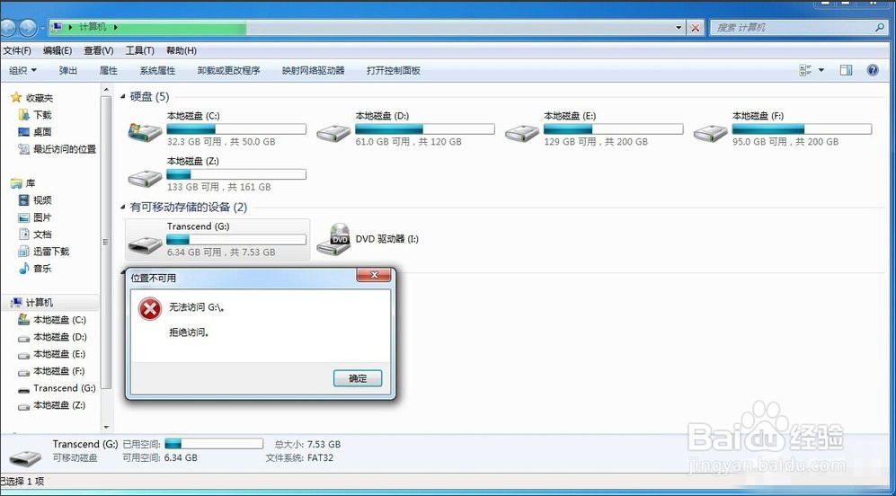Click the search magnifier icon

pyautogui.click(x=880, y=27)
